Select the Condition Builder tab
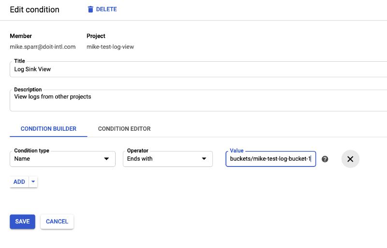The width and height of the screenshot is (387, 248). coord(48,129)
